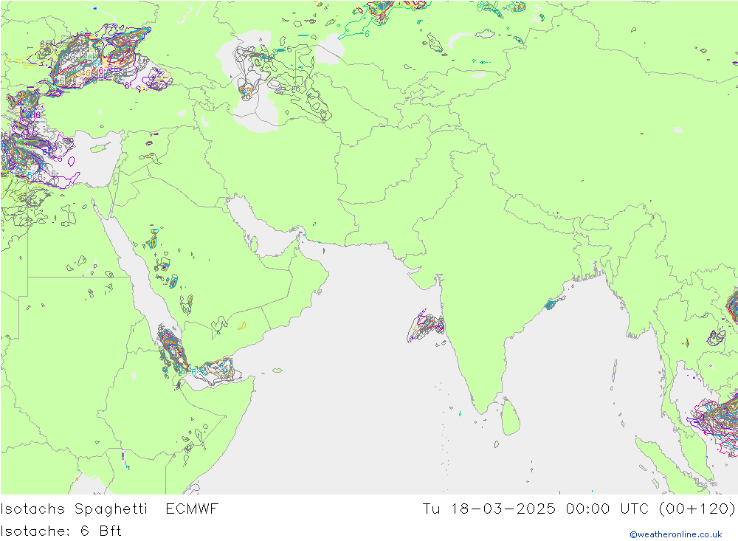
Task: Click the 'Tu 18-03-2025 00:00 UTC (00+120)' timestamp
Action: 579,509
